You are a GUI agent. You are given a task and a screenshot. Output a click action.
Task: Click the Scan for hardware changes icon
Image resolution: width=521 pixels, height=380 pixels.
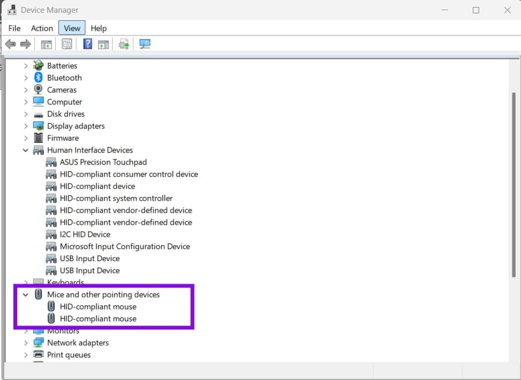tap(145, 44)
